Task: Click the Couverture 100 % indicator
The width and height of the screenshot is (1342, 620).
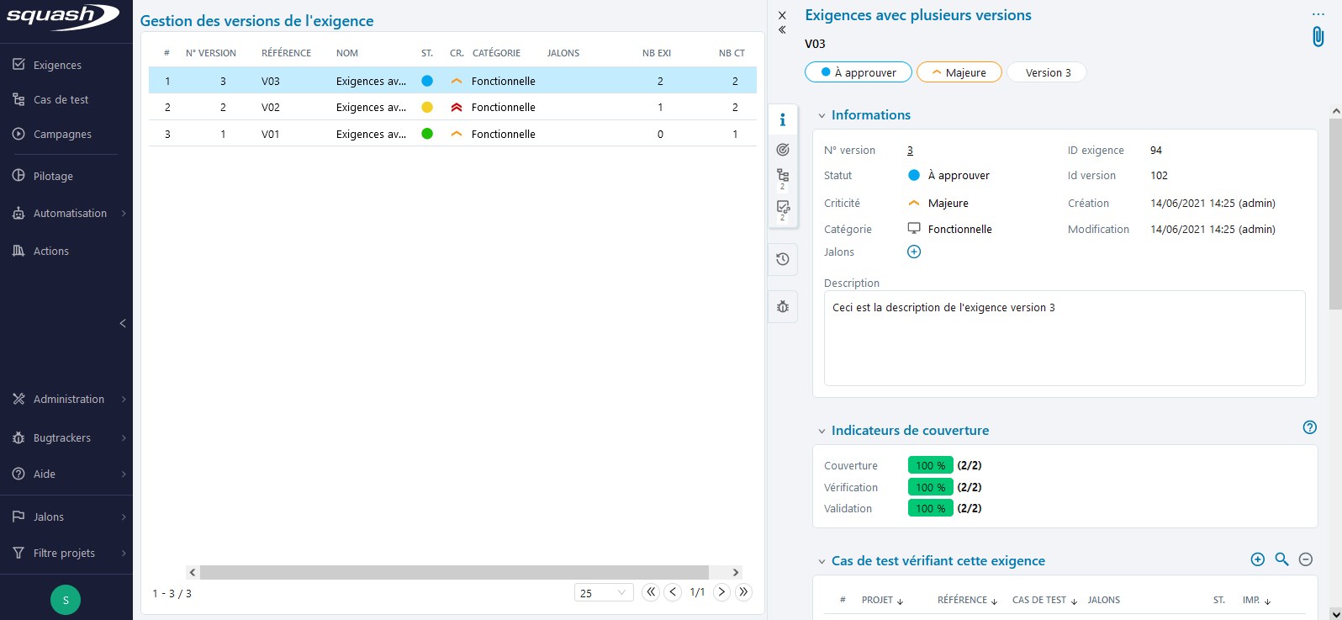Action: click(930, 465)
